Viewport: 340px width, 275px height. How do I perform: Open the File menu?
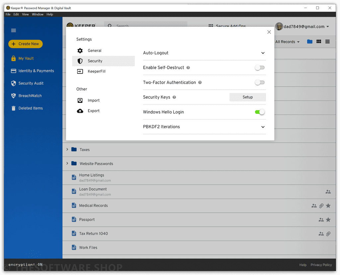point(8,15)
